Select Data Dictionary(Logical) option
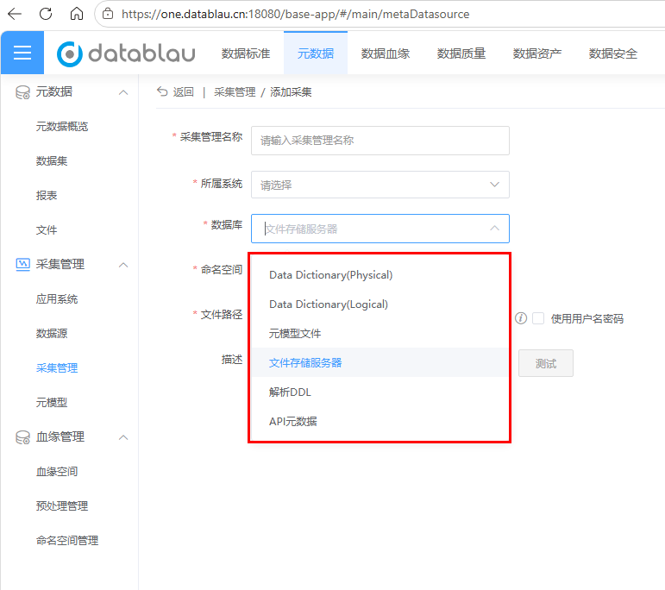This screenshot has width=665, height=590. [380, 304]
